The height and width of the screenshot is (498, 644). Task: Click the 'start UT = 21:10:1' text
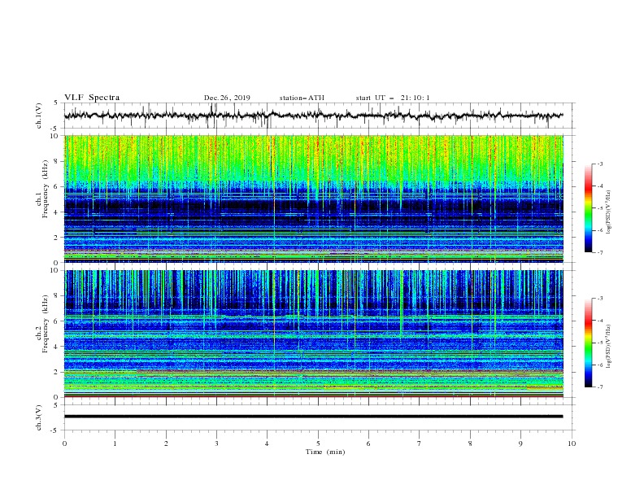click(393, 98)
